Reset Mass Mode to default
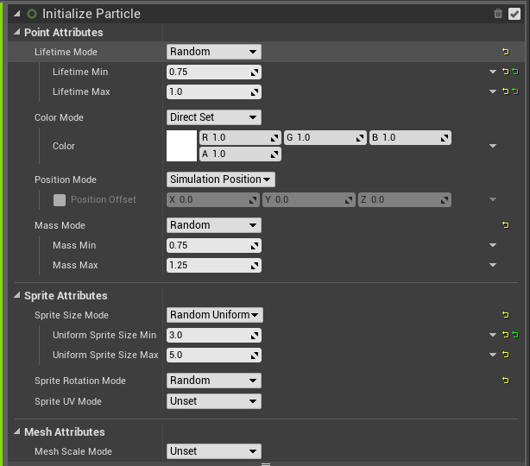 coord(505,225)
